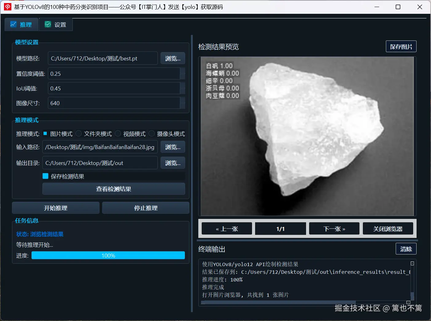The width and height of the screenshot is (431, 321).
Task: Select the 视频模式 inference mode
Action: [x=118, y=133]
